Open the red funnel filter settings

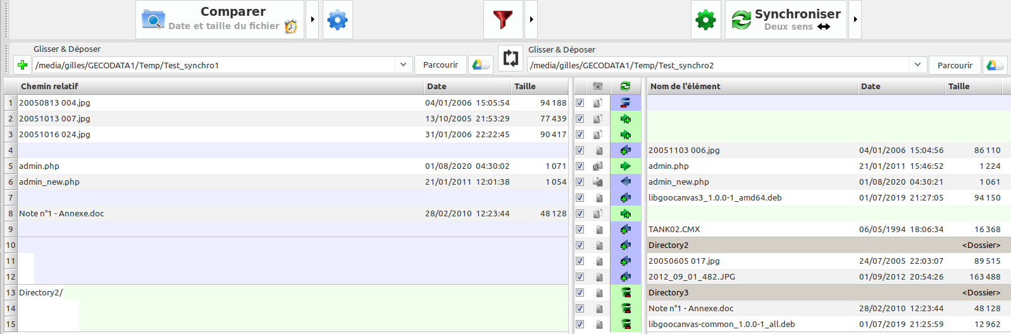pos(503,20)
